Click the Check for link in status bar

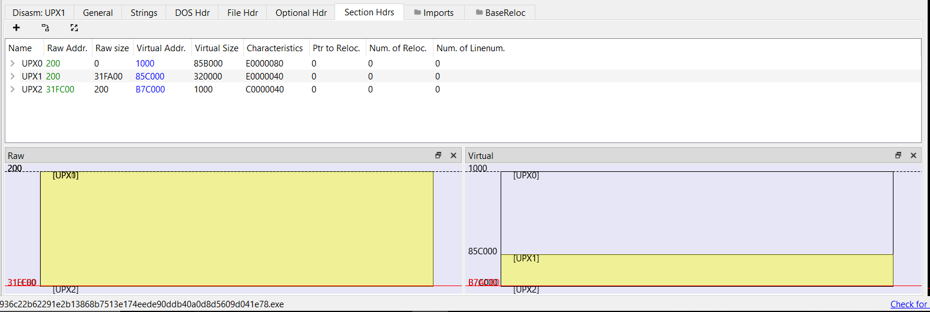tap(908, 304)
